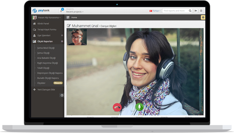
Task: Open Şema Mod Ölçeği report
Action: (46, 48)
